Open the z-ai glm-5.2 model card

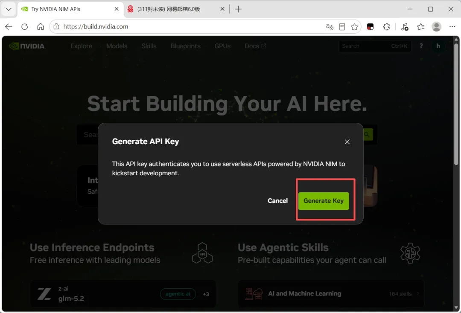tap(123, 294)
